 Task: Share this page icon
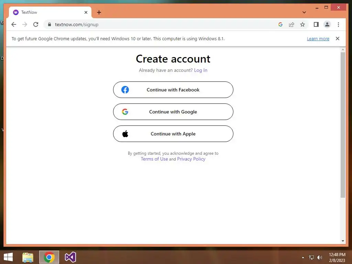[291, 24]
